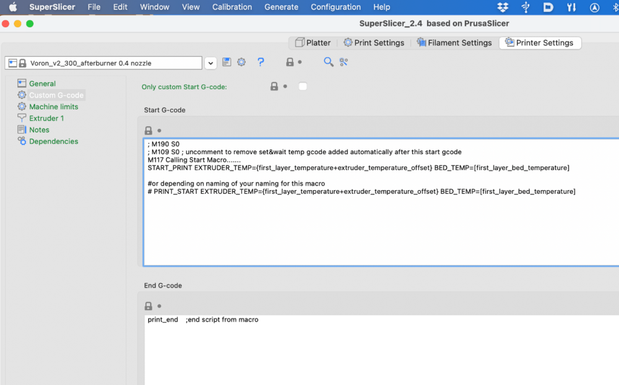Click the toolbar lock icon beside the help icon

[290, 62]
